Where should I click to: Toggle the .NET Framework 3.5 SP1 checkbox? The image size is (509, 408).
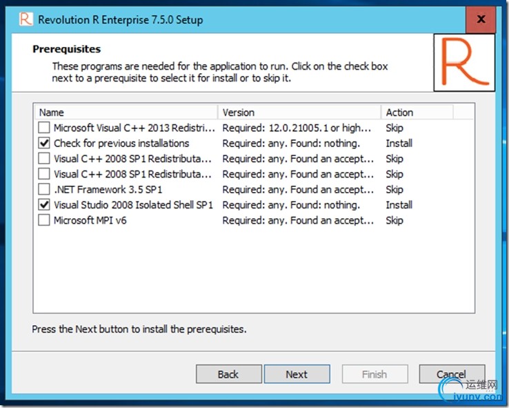(x=44, y=190)
